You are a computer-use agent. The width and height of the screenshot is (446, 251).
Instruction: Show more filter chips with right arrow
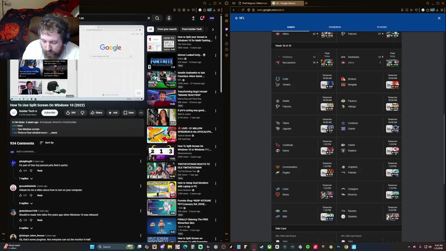[213, 29]
